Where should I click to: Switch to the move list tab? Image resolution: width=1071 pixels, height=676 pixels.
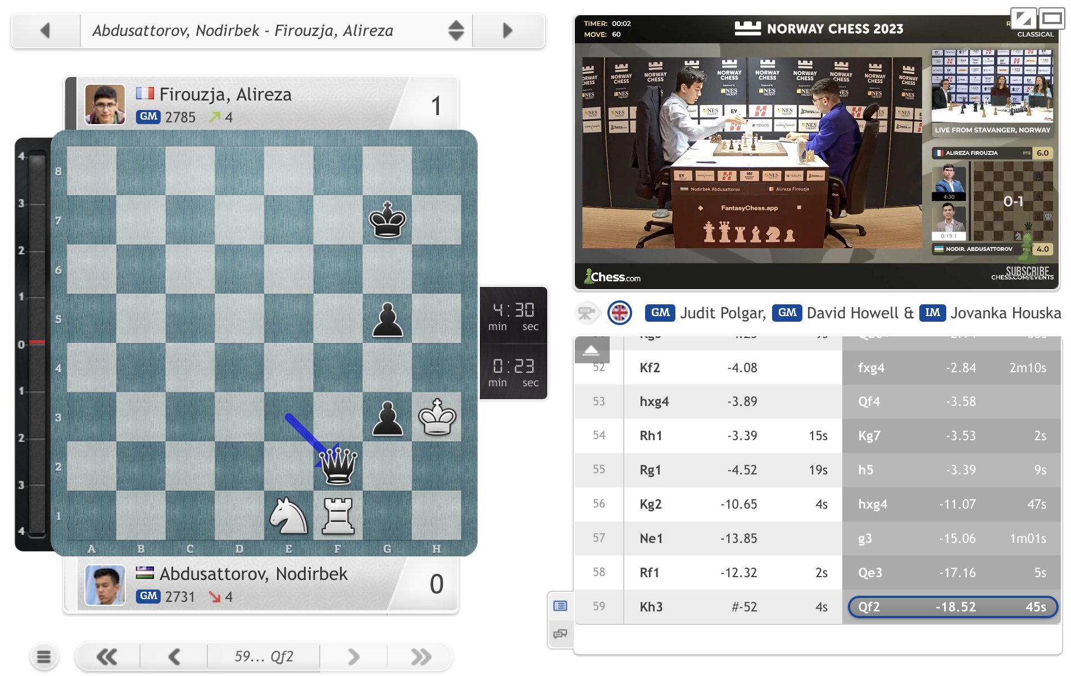click(561, 606)
